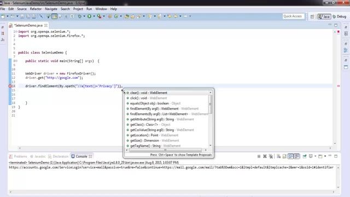
Task: Open the Source menu
Action: 22,9
